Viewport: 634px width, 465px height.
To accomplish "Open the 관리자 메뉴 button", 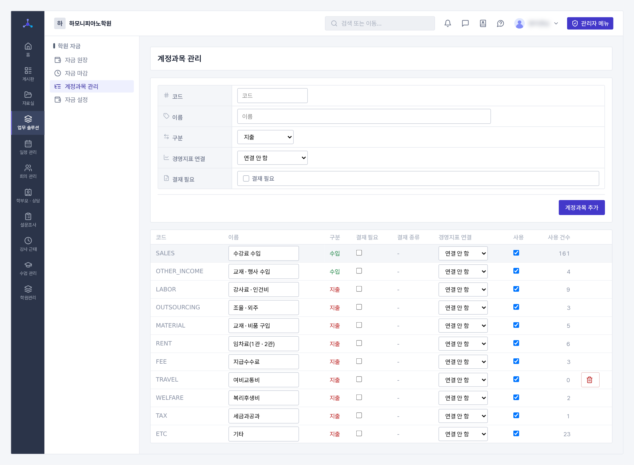I will pos(590,23).
